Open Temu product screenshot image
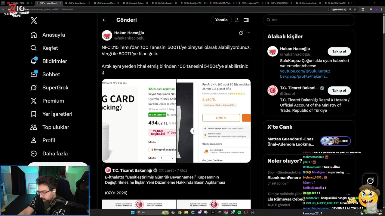This screenshot has height=216, width=385. pyautogui.click(x=139, y=121)
